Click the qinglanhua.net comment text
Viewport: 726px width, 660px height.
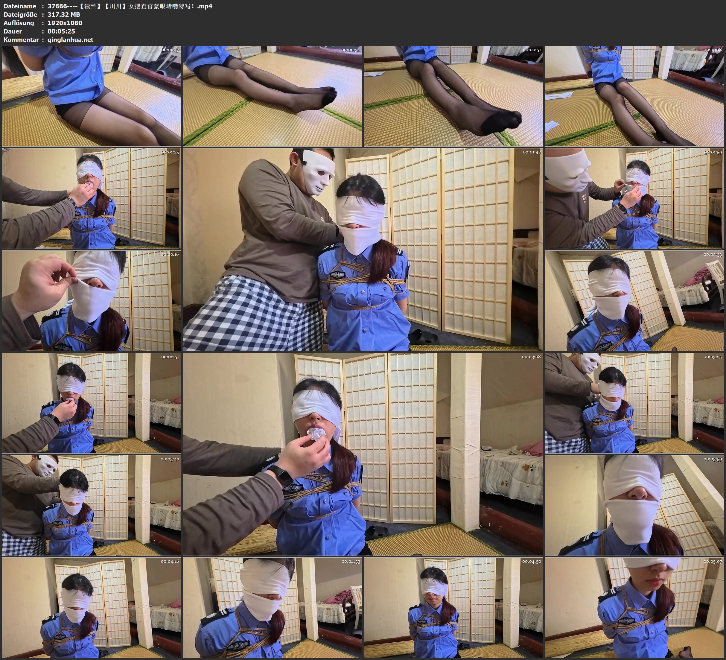tap(70, 39)
